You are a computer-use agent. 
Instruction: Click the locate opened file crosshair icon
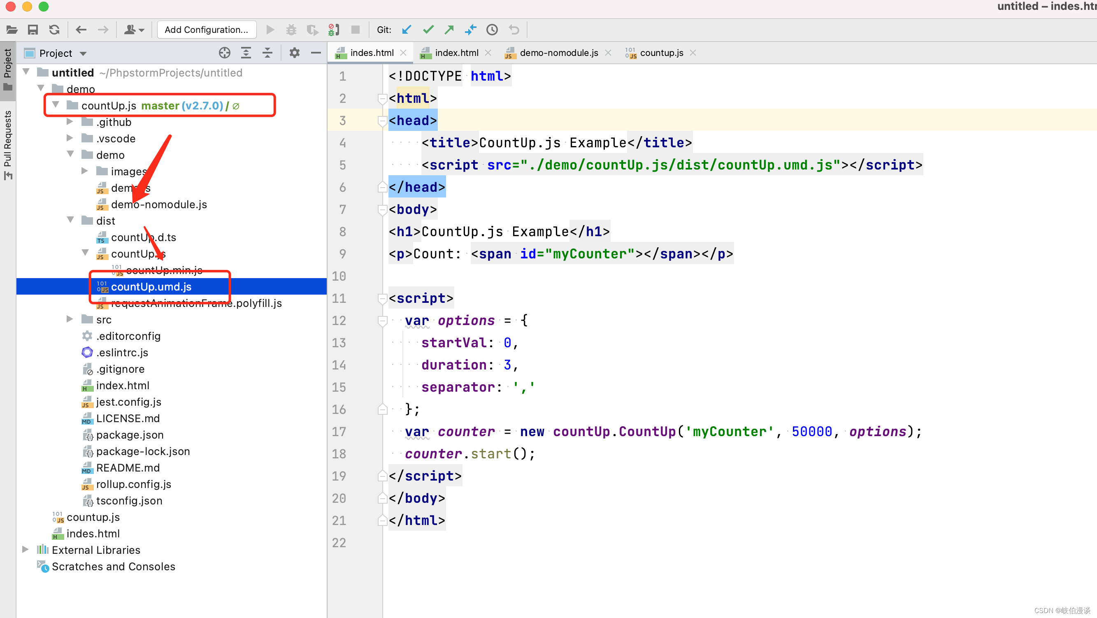(x=224, y=53)
